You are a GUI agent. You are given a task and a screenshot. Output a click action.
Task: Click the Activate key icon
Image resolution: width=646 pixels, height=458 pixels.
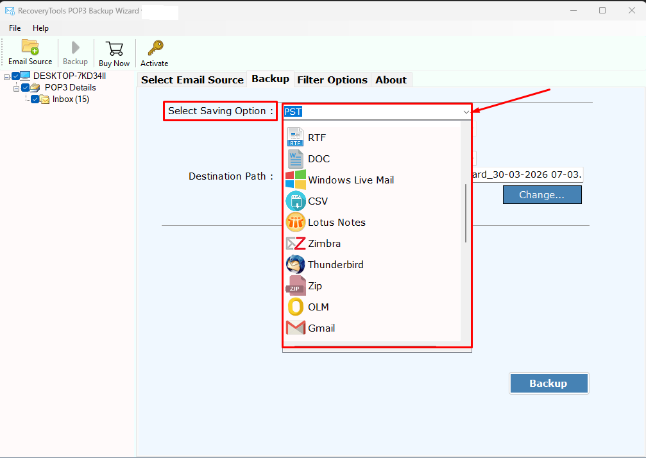[x=156, y=47]
